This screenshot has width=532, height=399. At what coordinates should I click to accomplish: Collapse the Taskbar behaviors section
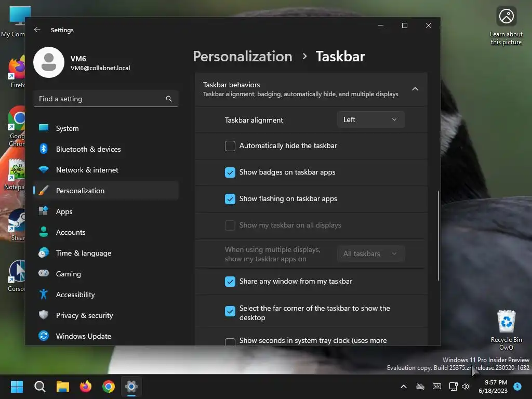415,89
